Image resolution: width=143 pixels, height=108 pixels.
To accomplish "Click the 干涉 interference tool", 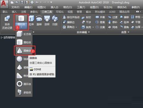I will (x=86, y=22).
